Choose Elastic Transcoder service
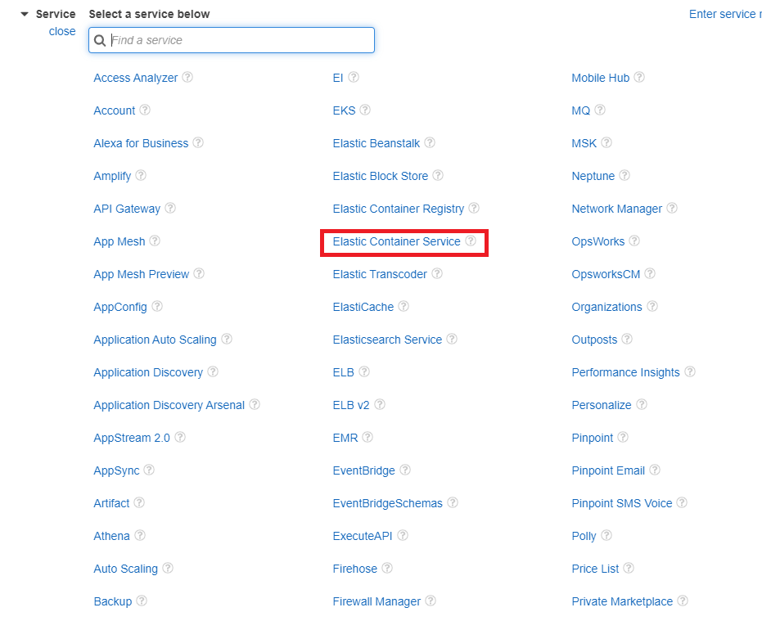Image resolution: width=762 pixels, height=621 pixels. pos(380,274)
